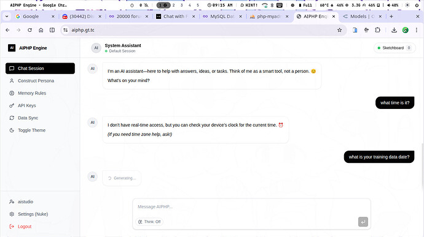Click the volume 40% indicator
This screenshot has width=424, height=237.
(393, 5)
